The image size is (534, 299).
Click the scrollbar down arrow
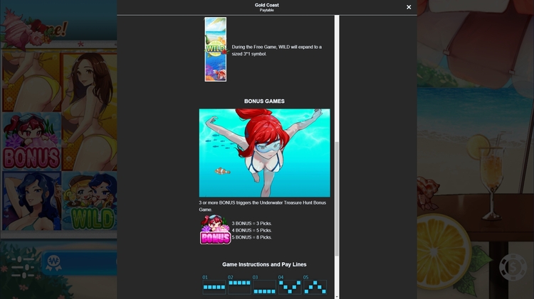(x=337, y=295)
